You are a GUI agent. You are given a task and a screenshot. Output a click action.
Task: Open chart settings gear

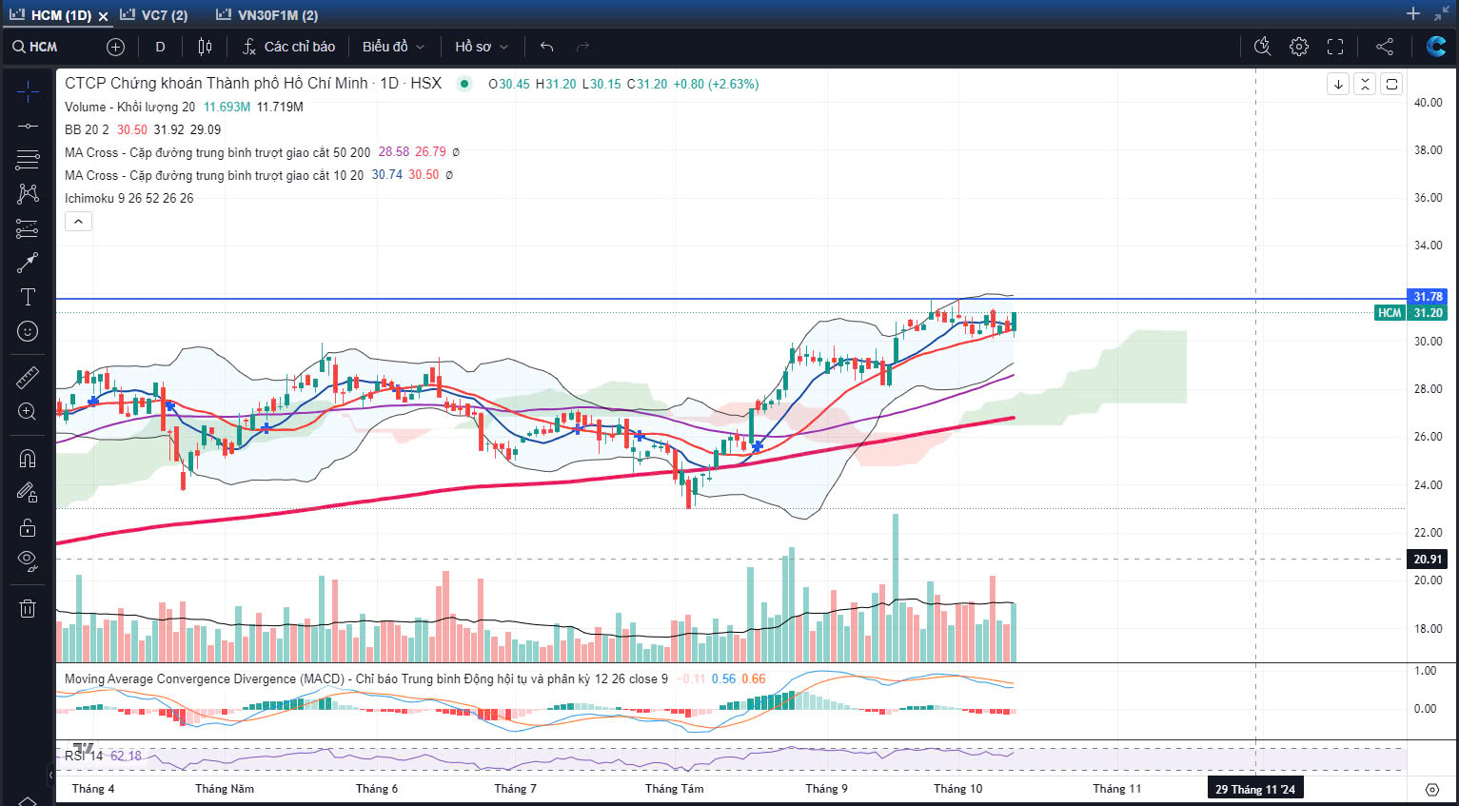[1299, 47]
